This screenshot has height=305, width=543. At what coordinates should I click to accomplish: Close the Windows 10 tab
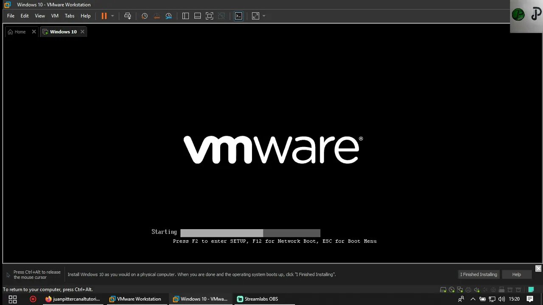click(82, 32)
